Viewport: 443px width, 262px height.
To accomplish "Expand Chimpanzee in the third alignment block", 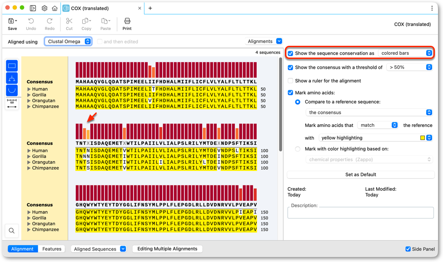I will [x=29, y=229].
